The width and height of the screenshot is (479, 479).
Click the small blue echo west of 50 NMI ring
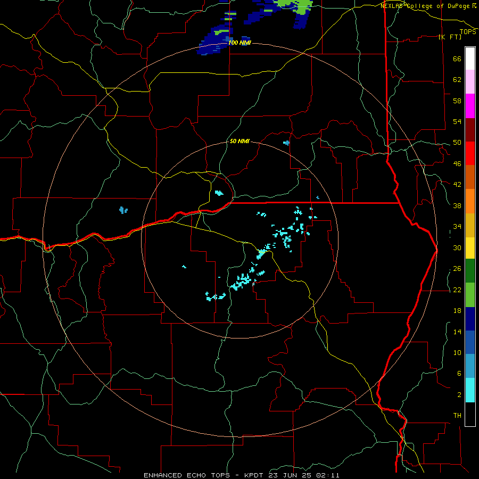123,210
